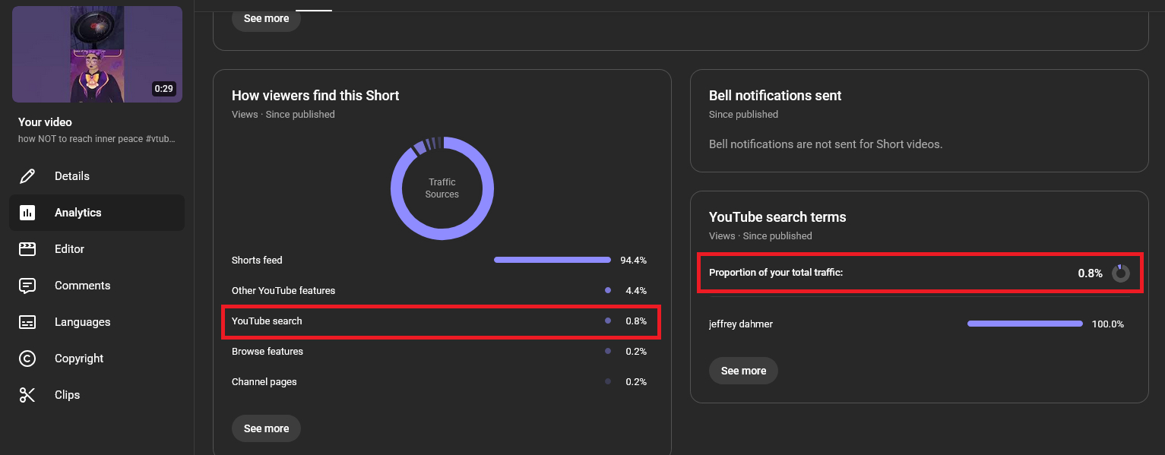1165x455 pixels.
Task: Select the jeffrey dahmer search term
Action: click(741, 324)
